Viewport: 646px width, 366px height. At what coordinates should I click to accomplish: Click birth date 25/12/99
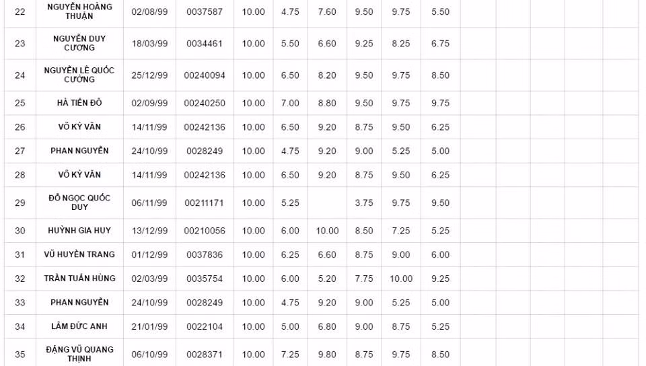tap(149, 75)
